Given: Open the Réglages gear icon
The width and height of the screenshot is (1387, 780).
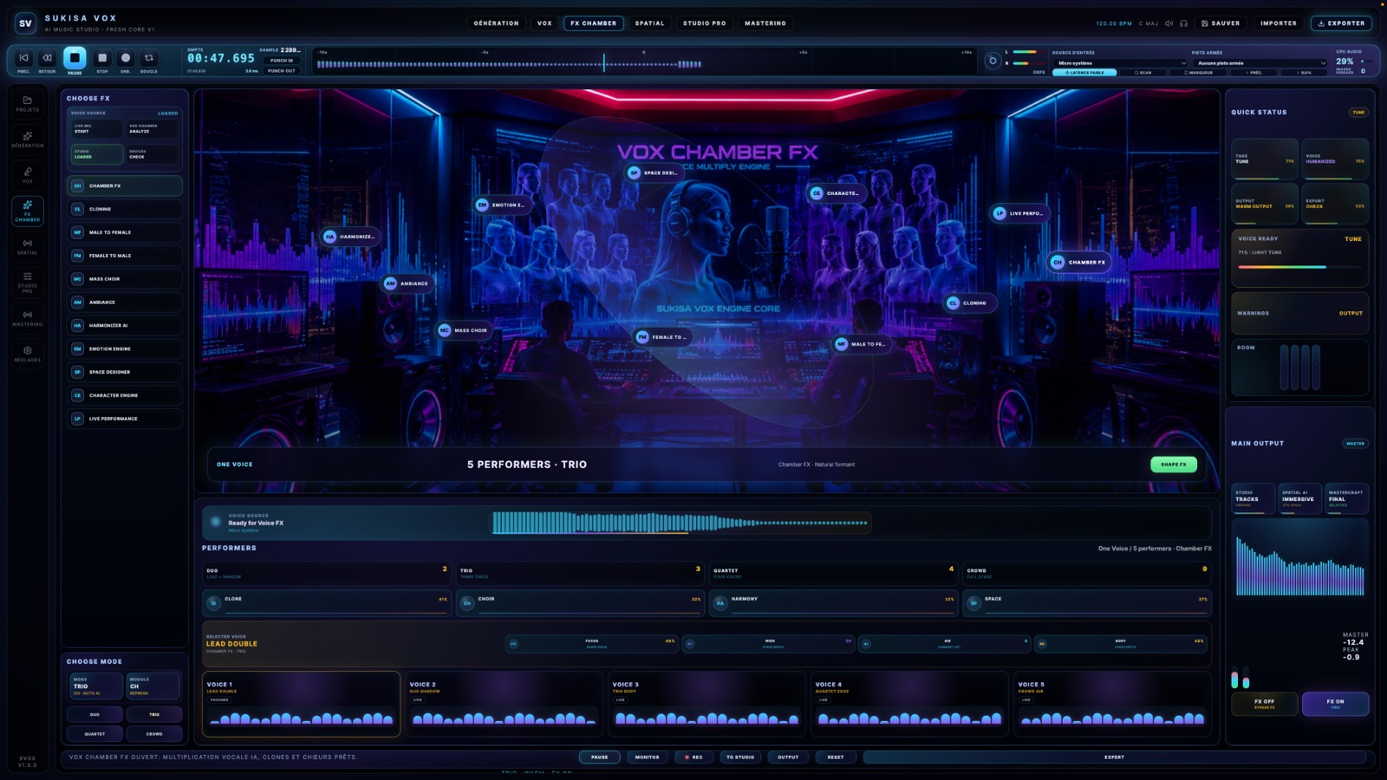Looking at the screenshot, I should pyautogui.click(x=27, y=353).
